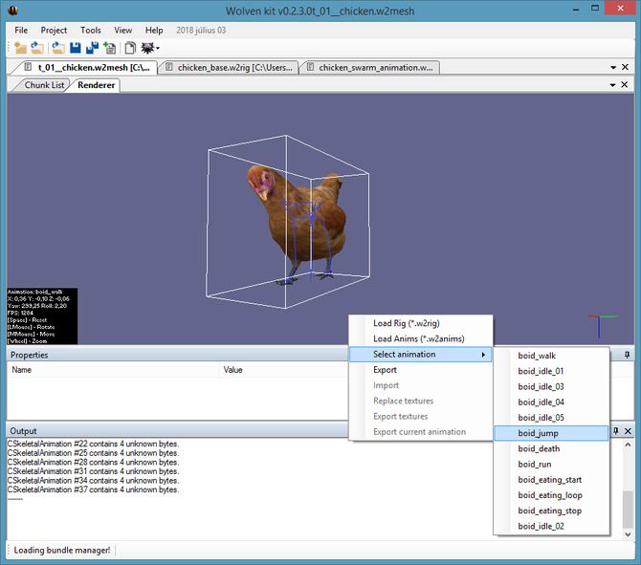Click the XYZ axis gizmo in the viewport
The image size is (641, 565).
(x=602, y=326)
